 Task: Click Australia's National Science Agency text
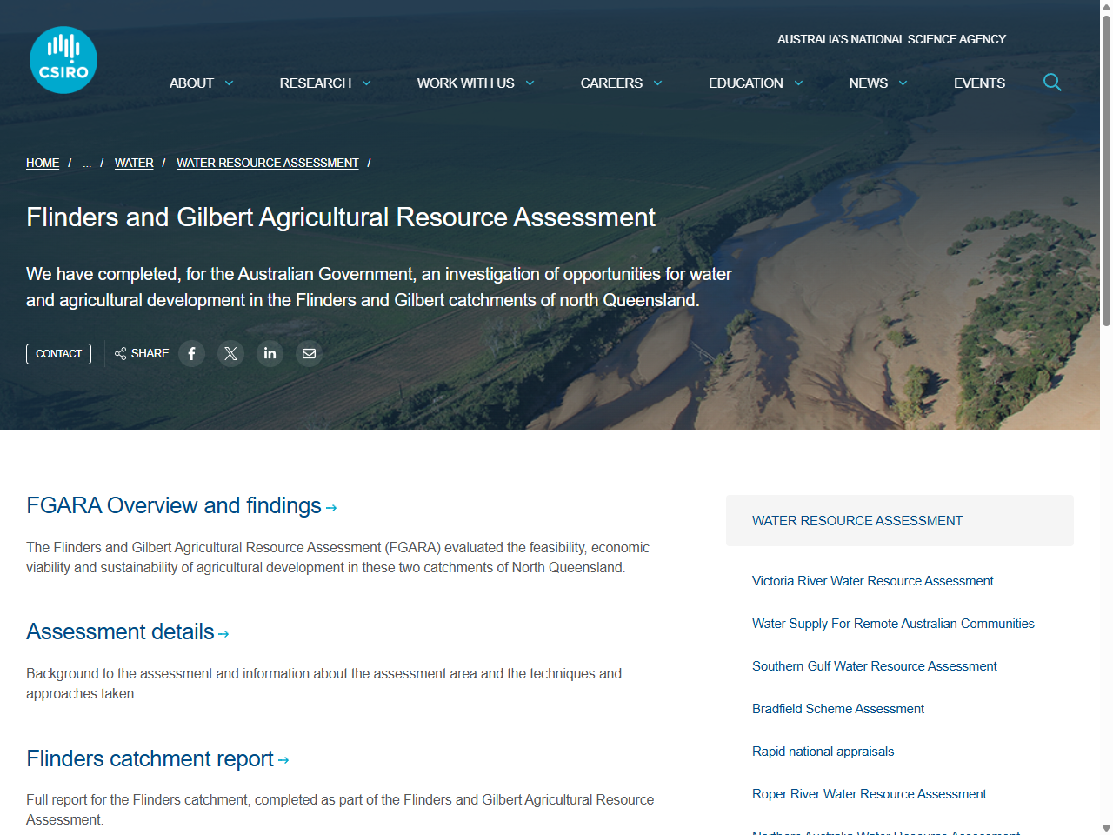(891, 39)
